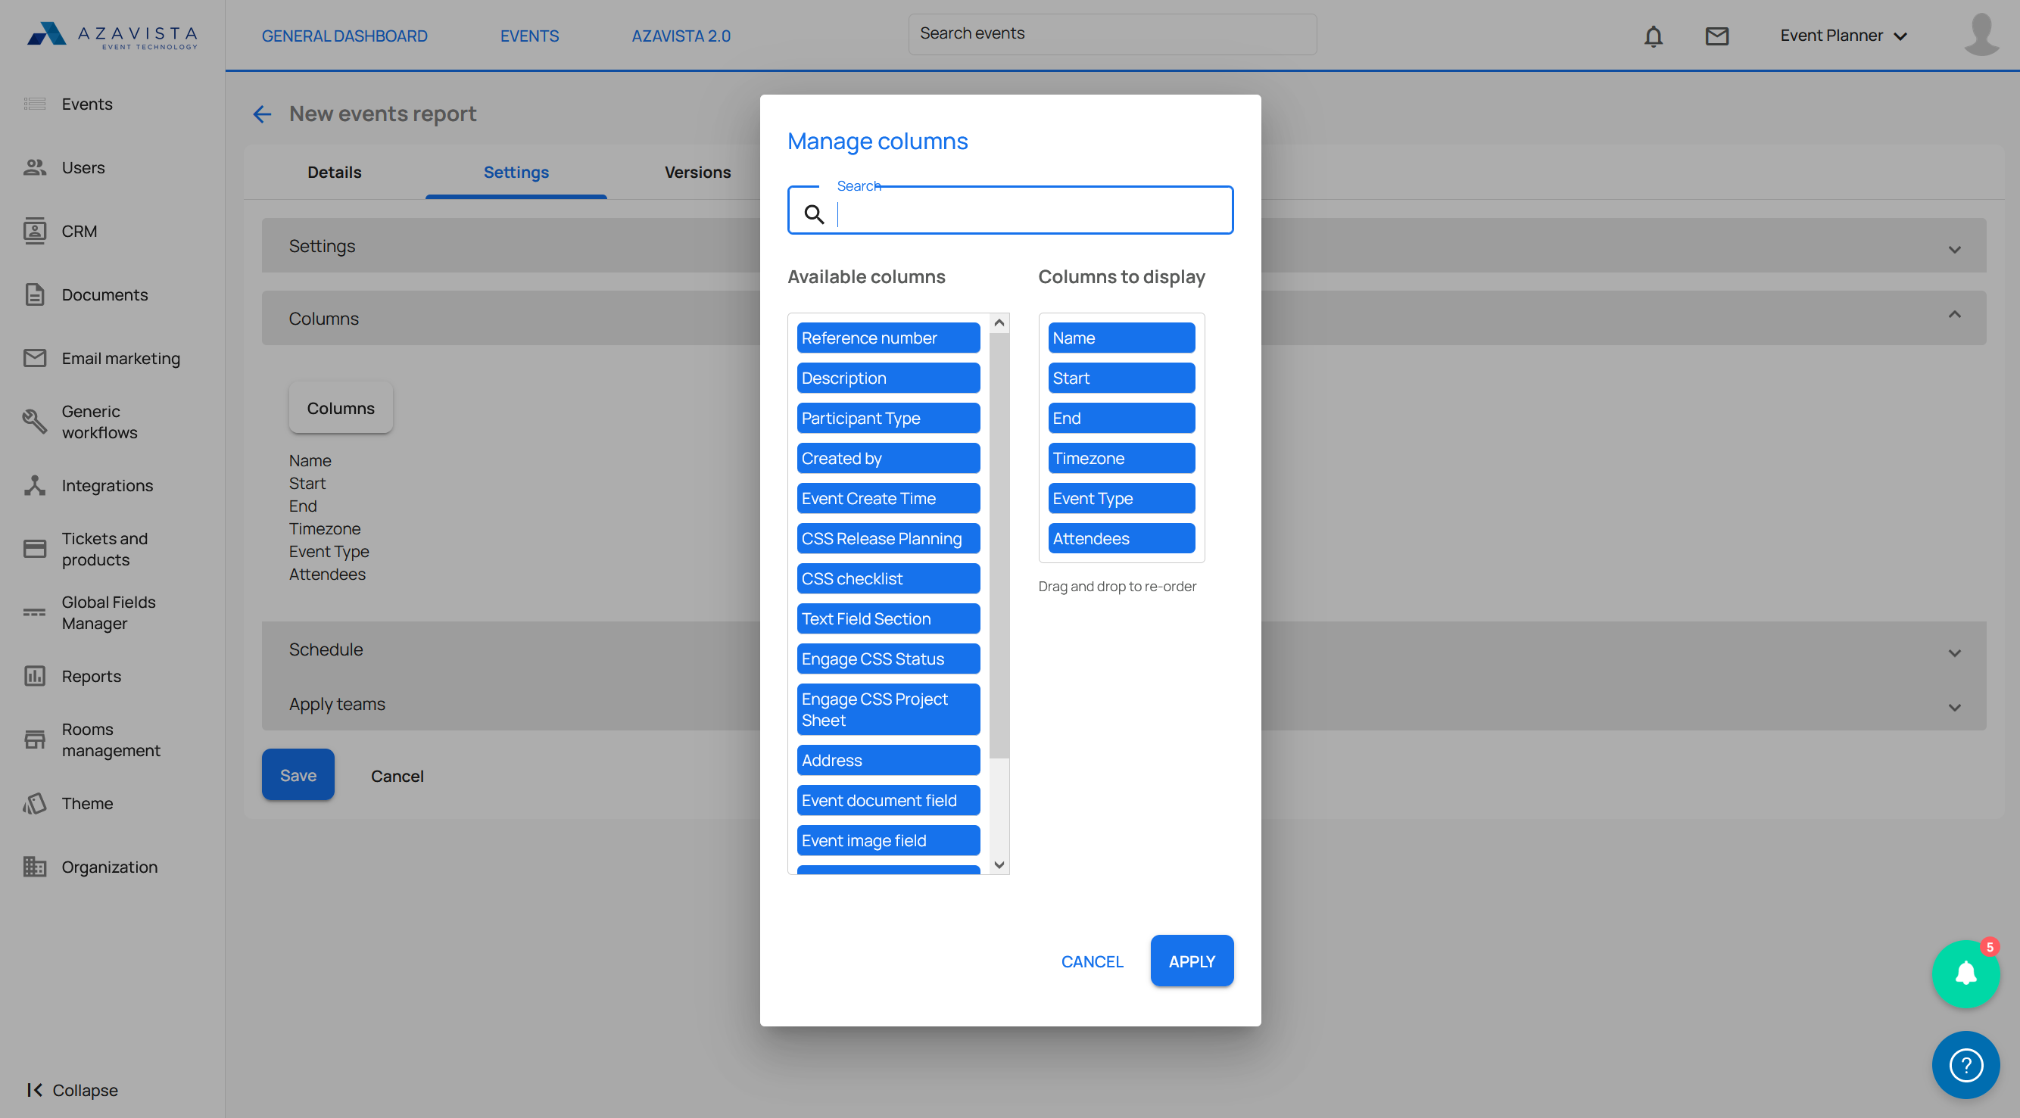
Task: Open the Integrations sidebar icon
Action: (35, 484)
